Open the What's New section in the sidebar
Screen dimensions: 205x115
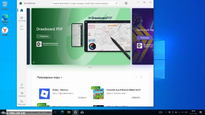pyautogui.click(x=22, y=86)
